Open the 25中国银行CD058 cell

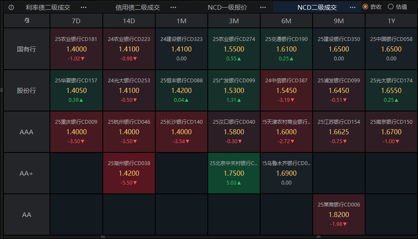coord(391,49)
